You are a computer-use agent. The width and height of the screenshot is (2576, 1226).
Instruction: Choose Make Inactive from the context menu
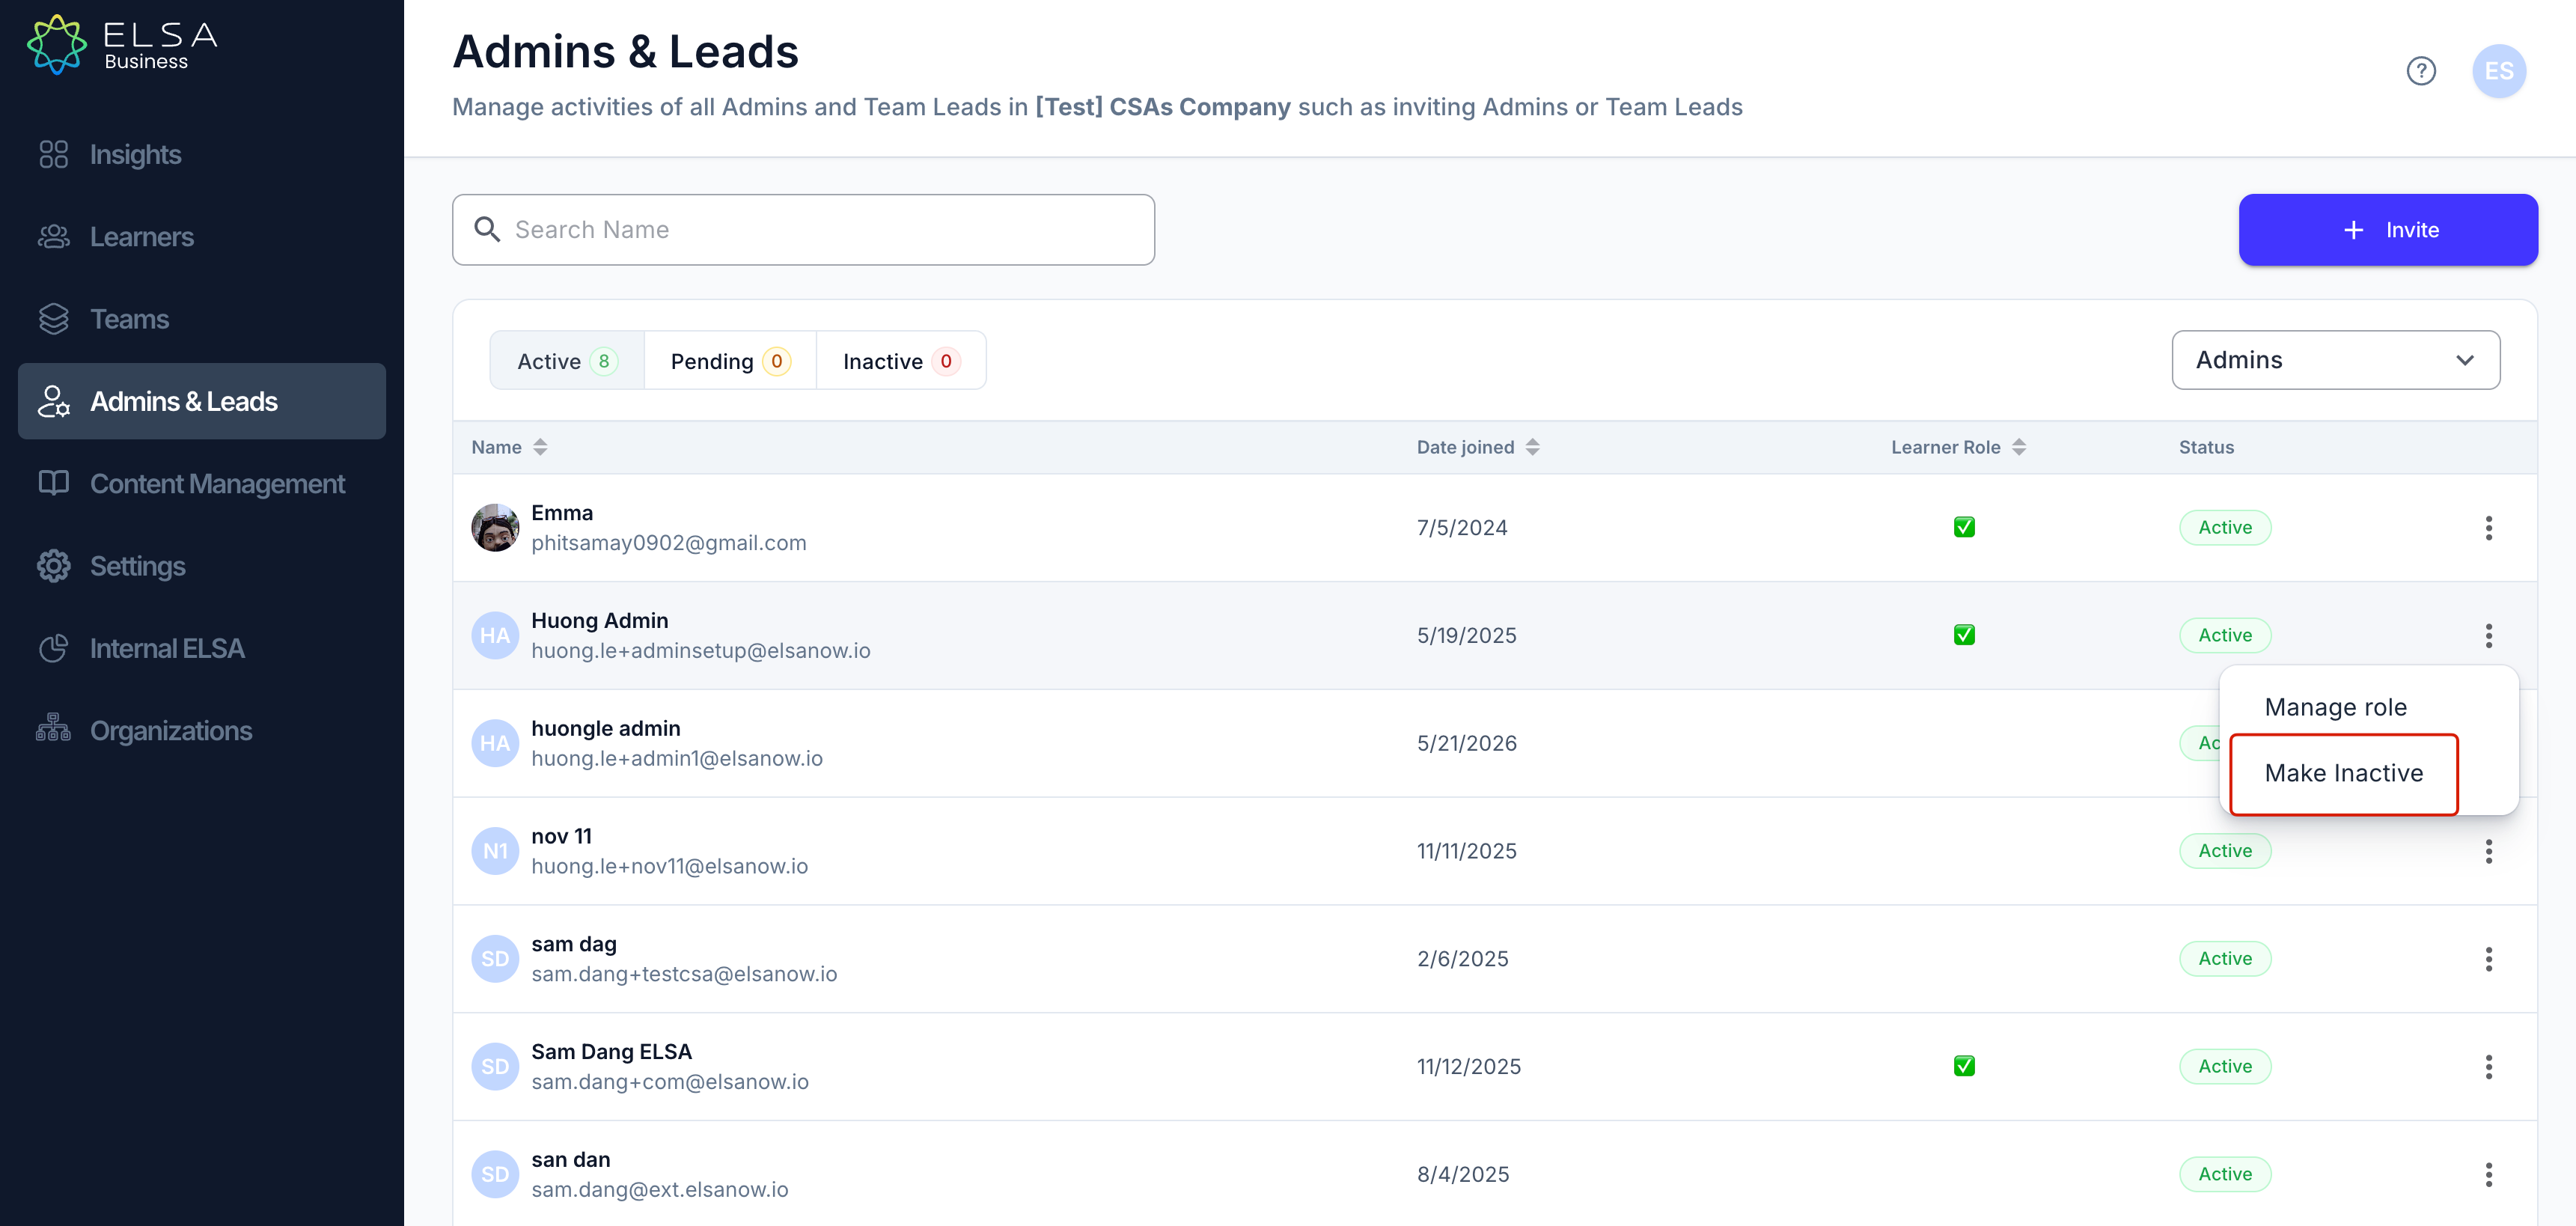2343,773
